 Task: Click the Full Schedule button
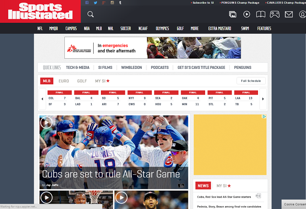(251, 81)
